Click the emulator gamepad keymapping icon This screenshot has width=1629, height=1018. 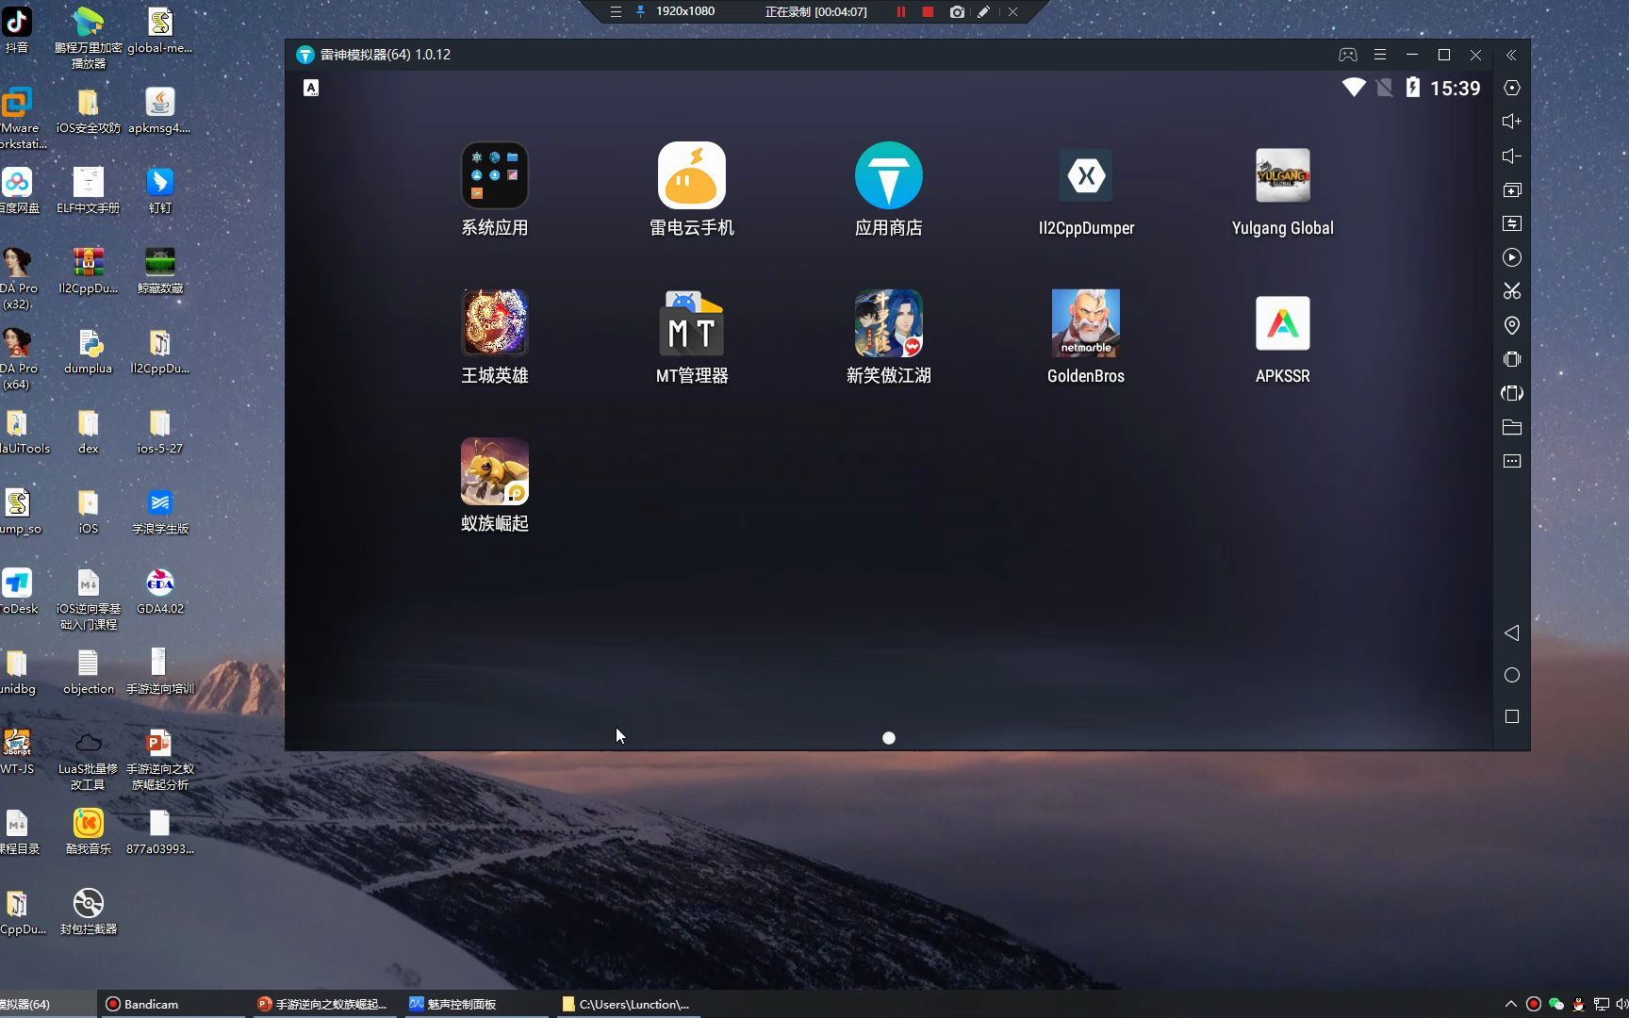coord(1348,55)
